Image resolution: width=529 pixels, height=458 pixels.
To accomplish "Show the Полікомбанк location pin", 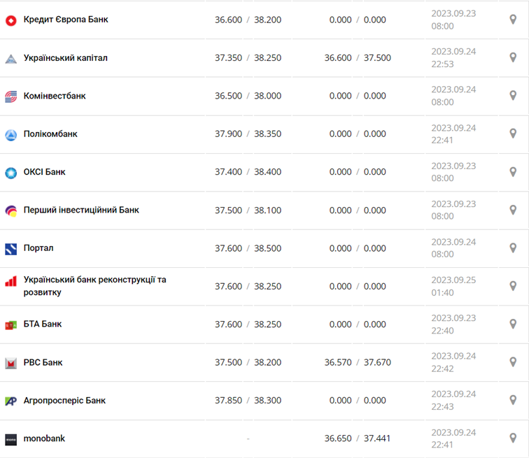I will point(513,134).
